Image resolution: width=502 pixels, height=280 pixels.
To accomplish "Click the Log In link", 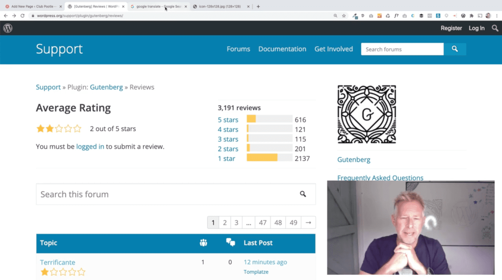I will (477, 28).
